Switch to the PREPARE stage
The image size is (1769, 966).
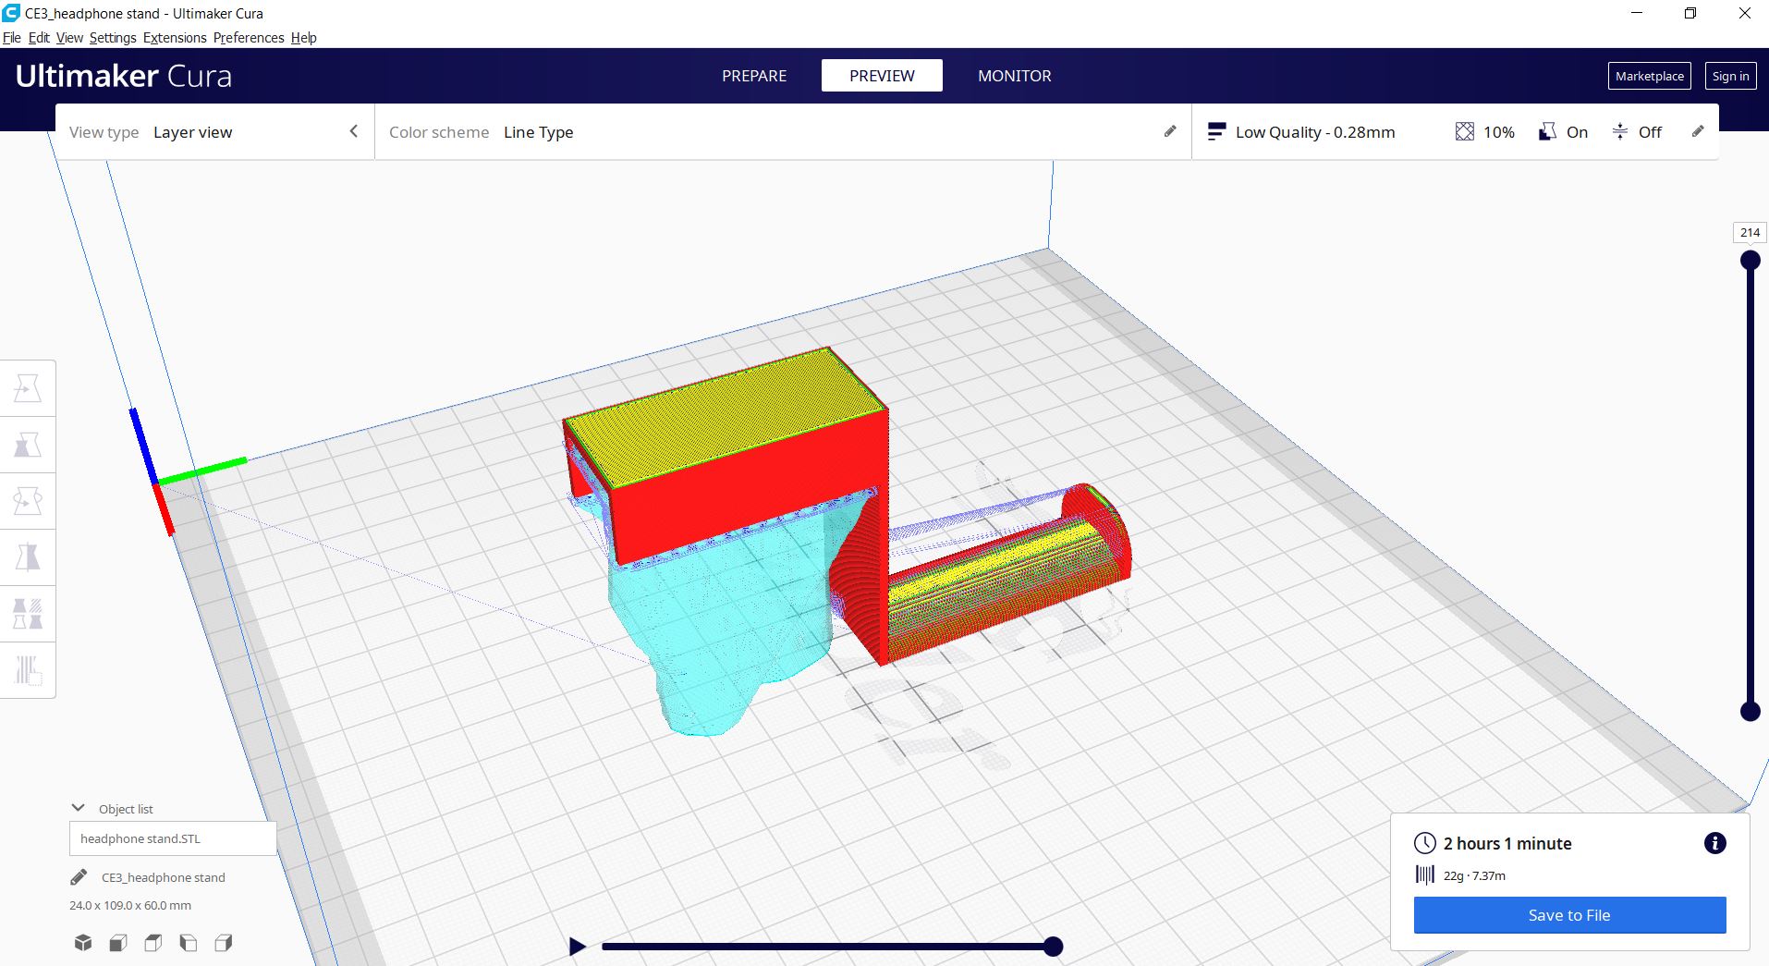point(754,76)
